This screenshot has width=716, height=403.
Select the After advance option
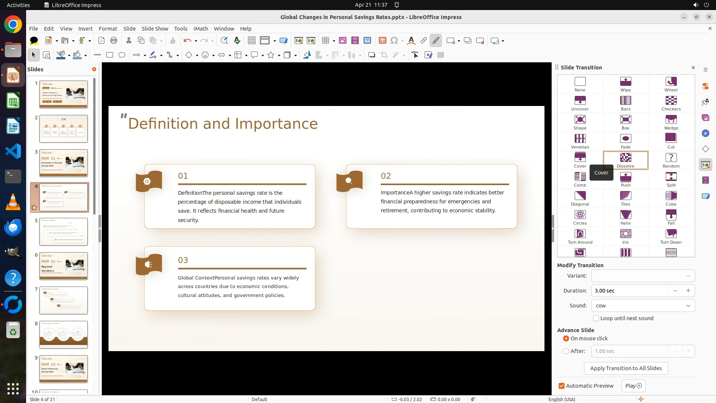(566, 351)
